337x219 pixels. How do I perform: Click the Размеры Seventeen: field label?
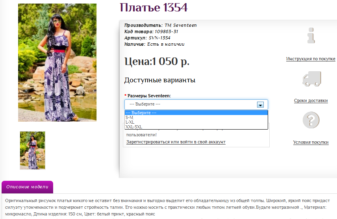point(149,96)
